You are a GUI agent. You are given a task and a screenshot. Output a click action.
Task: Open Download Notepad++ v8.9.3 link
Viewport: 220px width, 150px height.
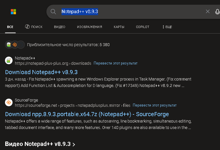pyautogui.click(x=41, y=72)
